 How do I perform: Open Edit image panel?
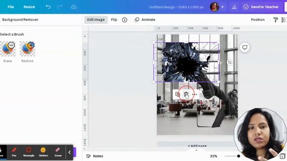(96, 20)
